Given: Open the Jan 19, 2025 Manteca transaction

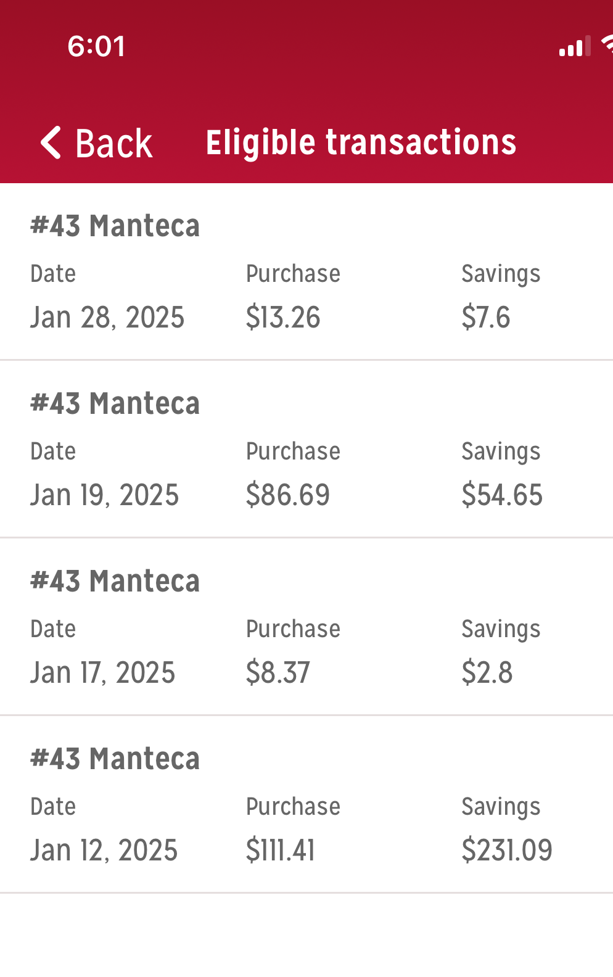Looking at the screenshot, I should (x=306, y=450).
